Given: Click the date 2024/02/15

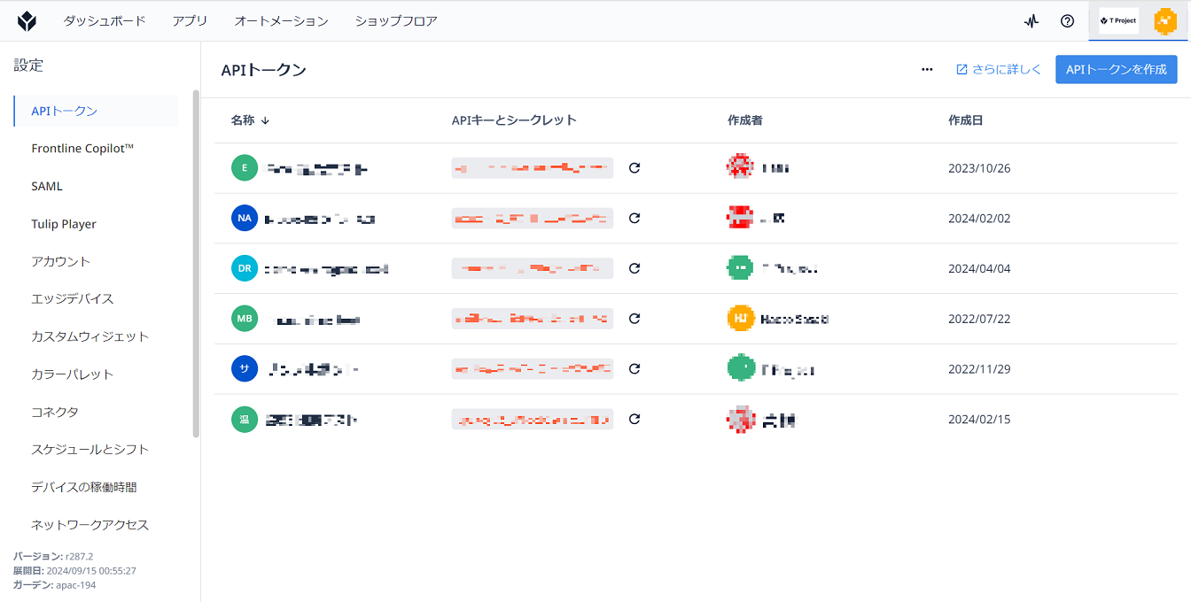Looking at the screenshot, I should click(979, 419).
